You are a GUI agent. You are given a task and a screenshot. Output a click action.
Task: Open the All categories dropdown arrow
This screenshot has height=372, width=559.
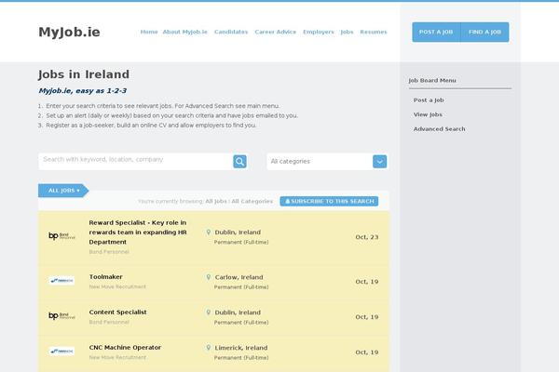pos(380,162)
